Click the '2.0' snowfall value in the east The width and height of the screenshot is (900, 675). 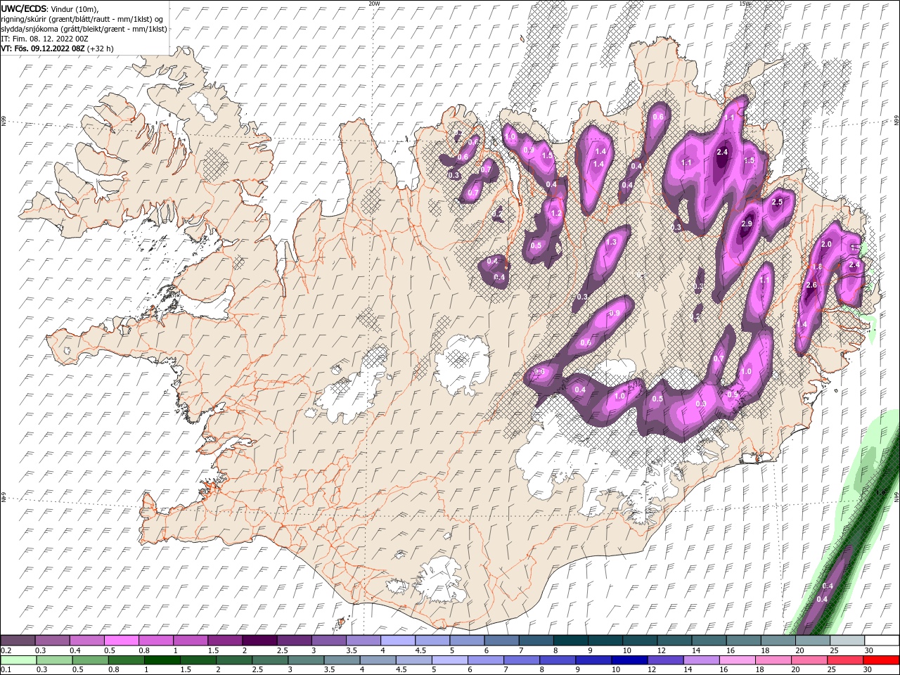pos(826,244)
